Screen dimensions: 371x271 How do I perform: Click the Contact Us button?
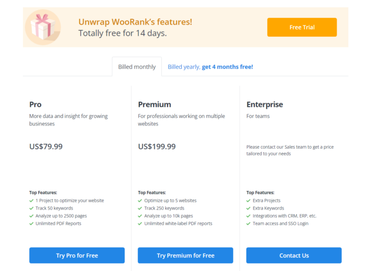click(294, 256)
